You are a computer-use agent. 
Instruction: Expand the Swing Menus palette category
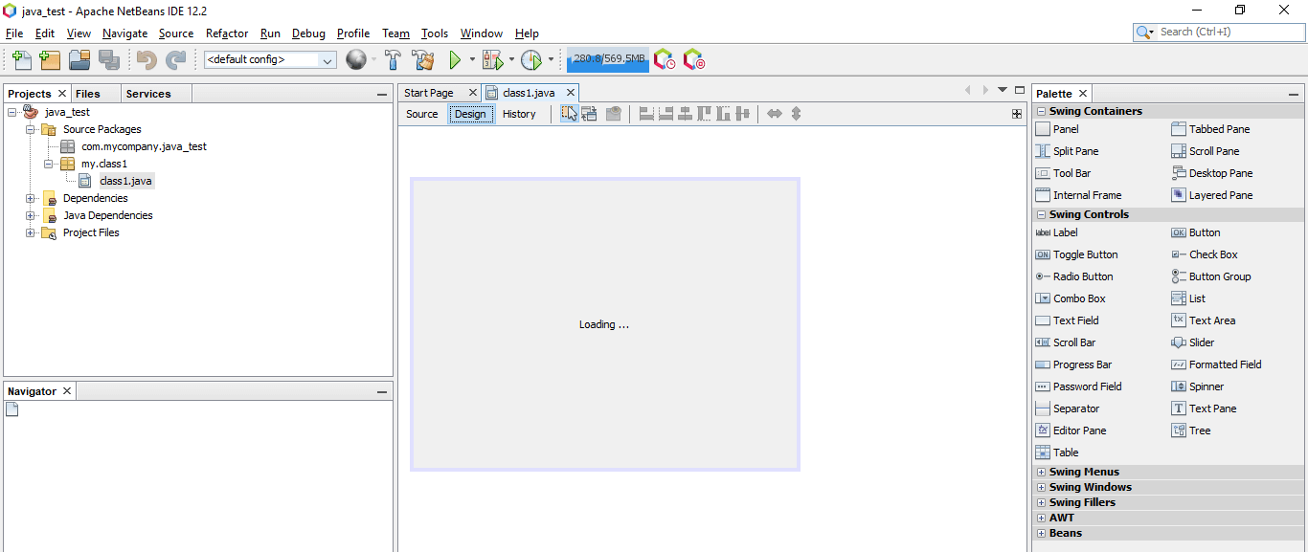pos(1042,472)
